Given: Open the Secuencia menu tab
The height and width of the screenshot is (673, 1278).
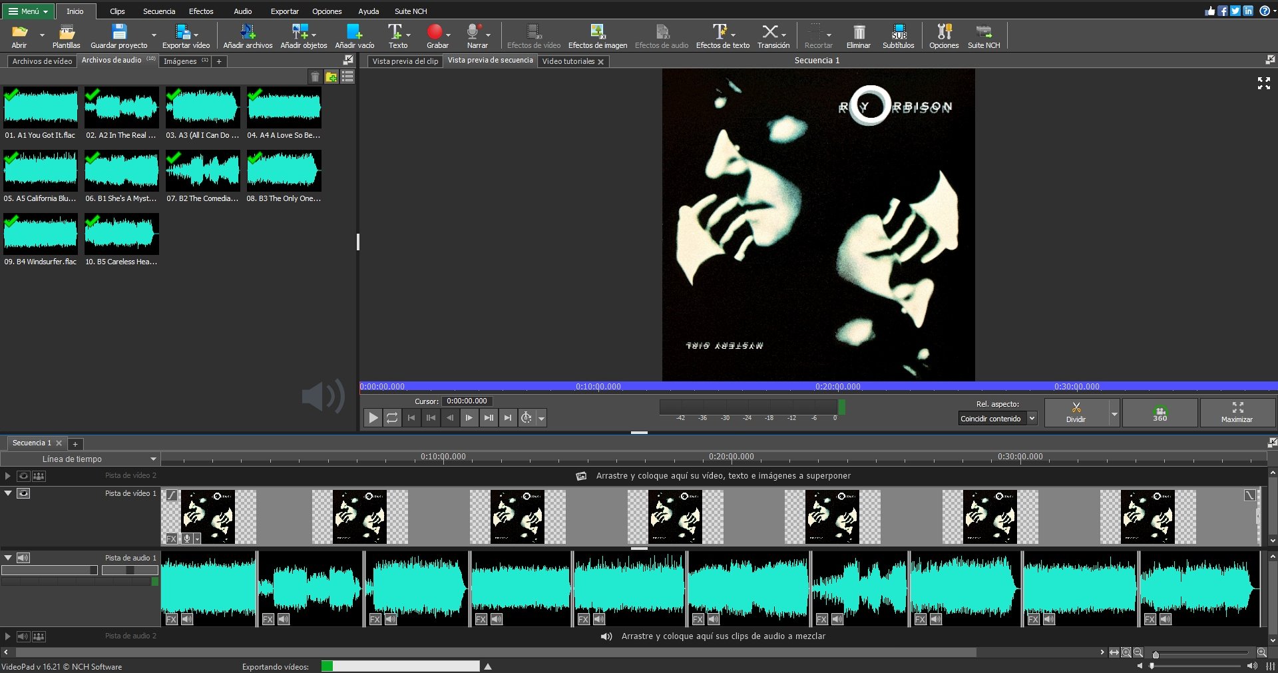Looking at the screenshot, I should coord(159,11).
